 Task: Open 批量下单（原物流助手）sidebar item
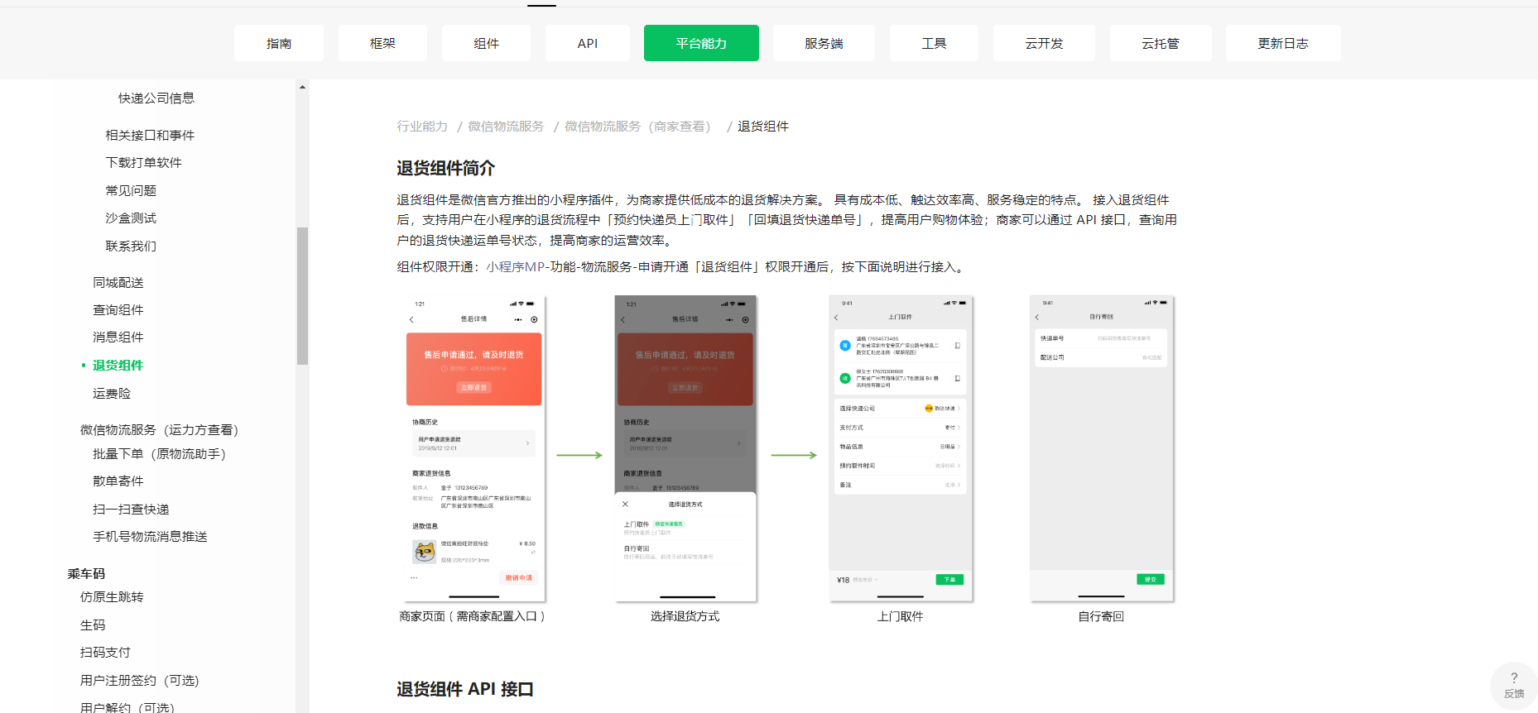(159, 453)
